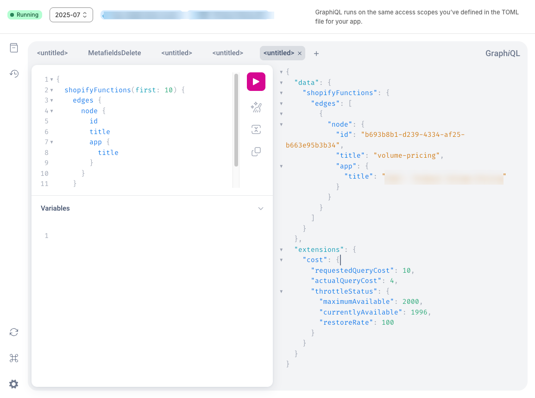Click the "actualQueryCost" key in response
The image size is (535, 398).
[346, 281]
